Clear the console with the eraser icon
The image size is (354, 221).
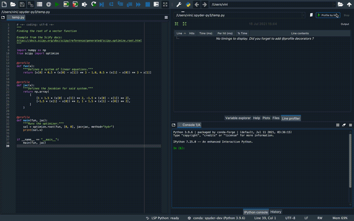pyautogui.click(x=344, y=125)
